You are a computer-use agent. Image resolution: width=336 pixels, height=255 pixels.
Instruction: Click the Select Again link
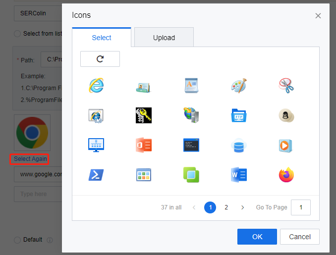click(30, 159)
